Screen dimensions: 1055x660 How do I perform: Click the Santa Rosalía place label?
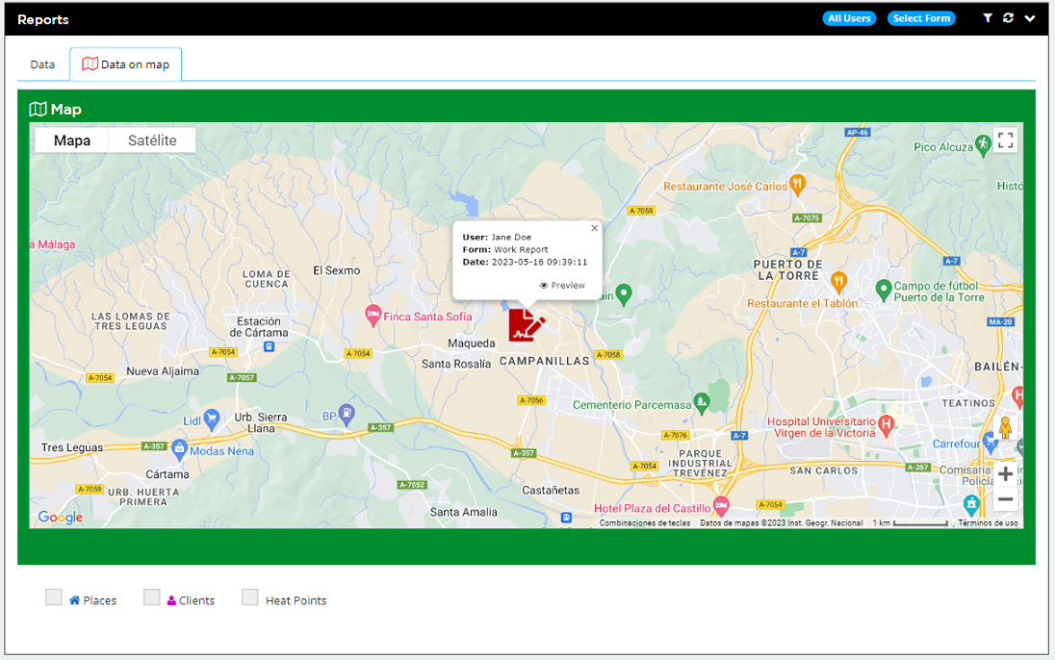point(456,364)
